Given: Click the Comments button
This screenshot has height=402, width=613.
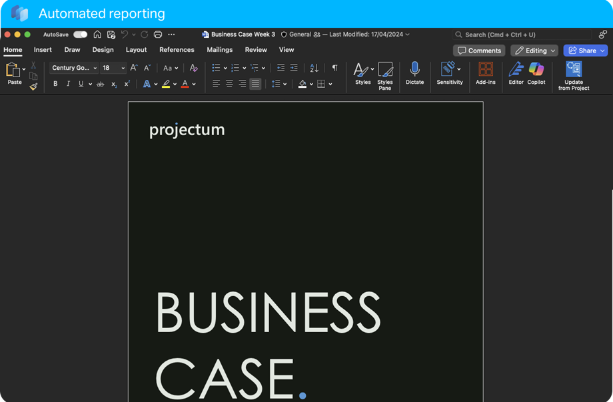Looking at the screenshot, I should [479, 51].
